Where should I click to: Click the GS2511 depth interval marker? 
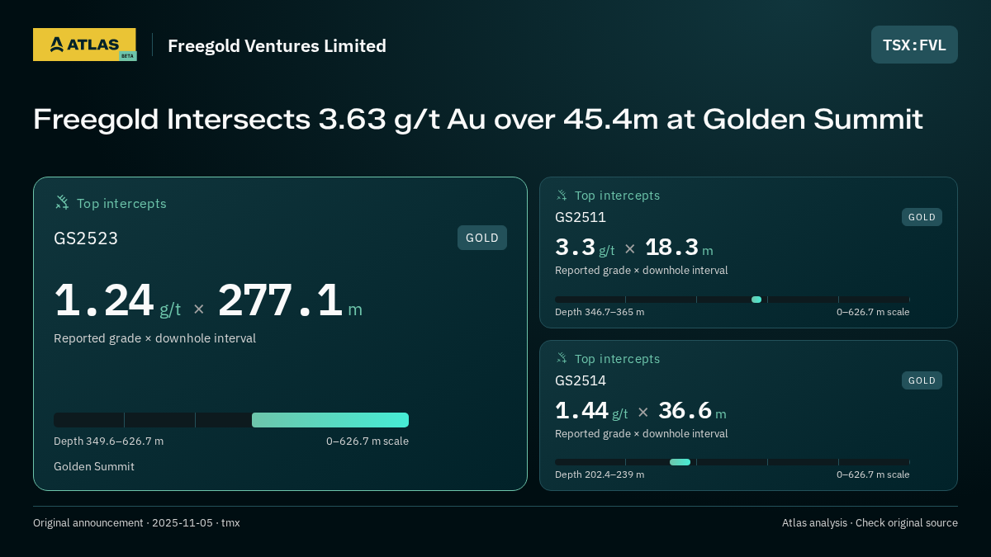pyautogui.click(x=756, y=300)
